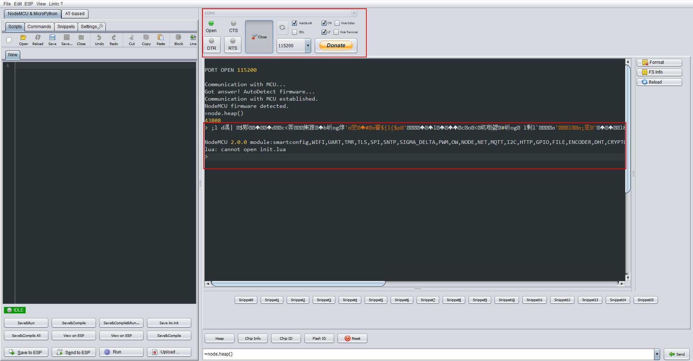Click the new blank file icon

9,40
